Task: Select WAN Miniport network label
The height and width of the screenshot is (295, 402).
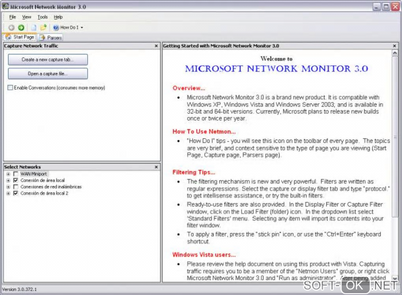Action: (33, 174)
